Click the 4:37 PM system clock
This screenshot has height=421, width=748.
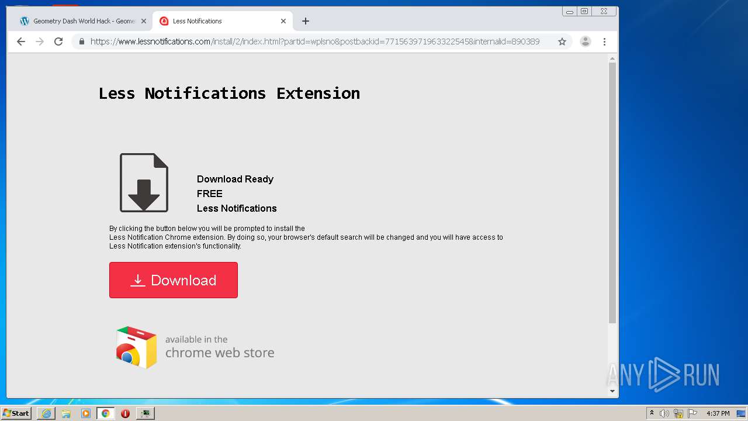718,413
